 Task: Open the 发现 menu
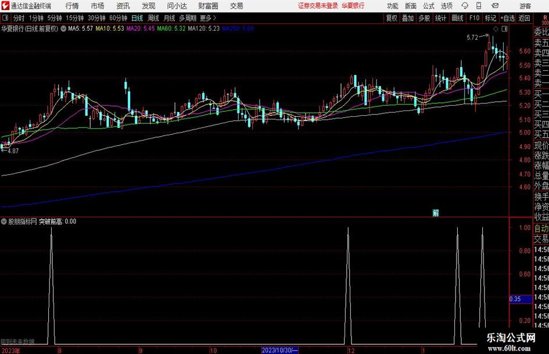click(x=149, y=6)
